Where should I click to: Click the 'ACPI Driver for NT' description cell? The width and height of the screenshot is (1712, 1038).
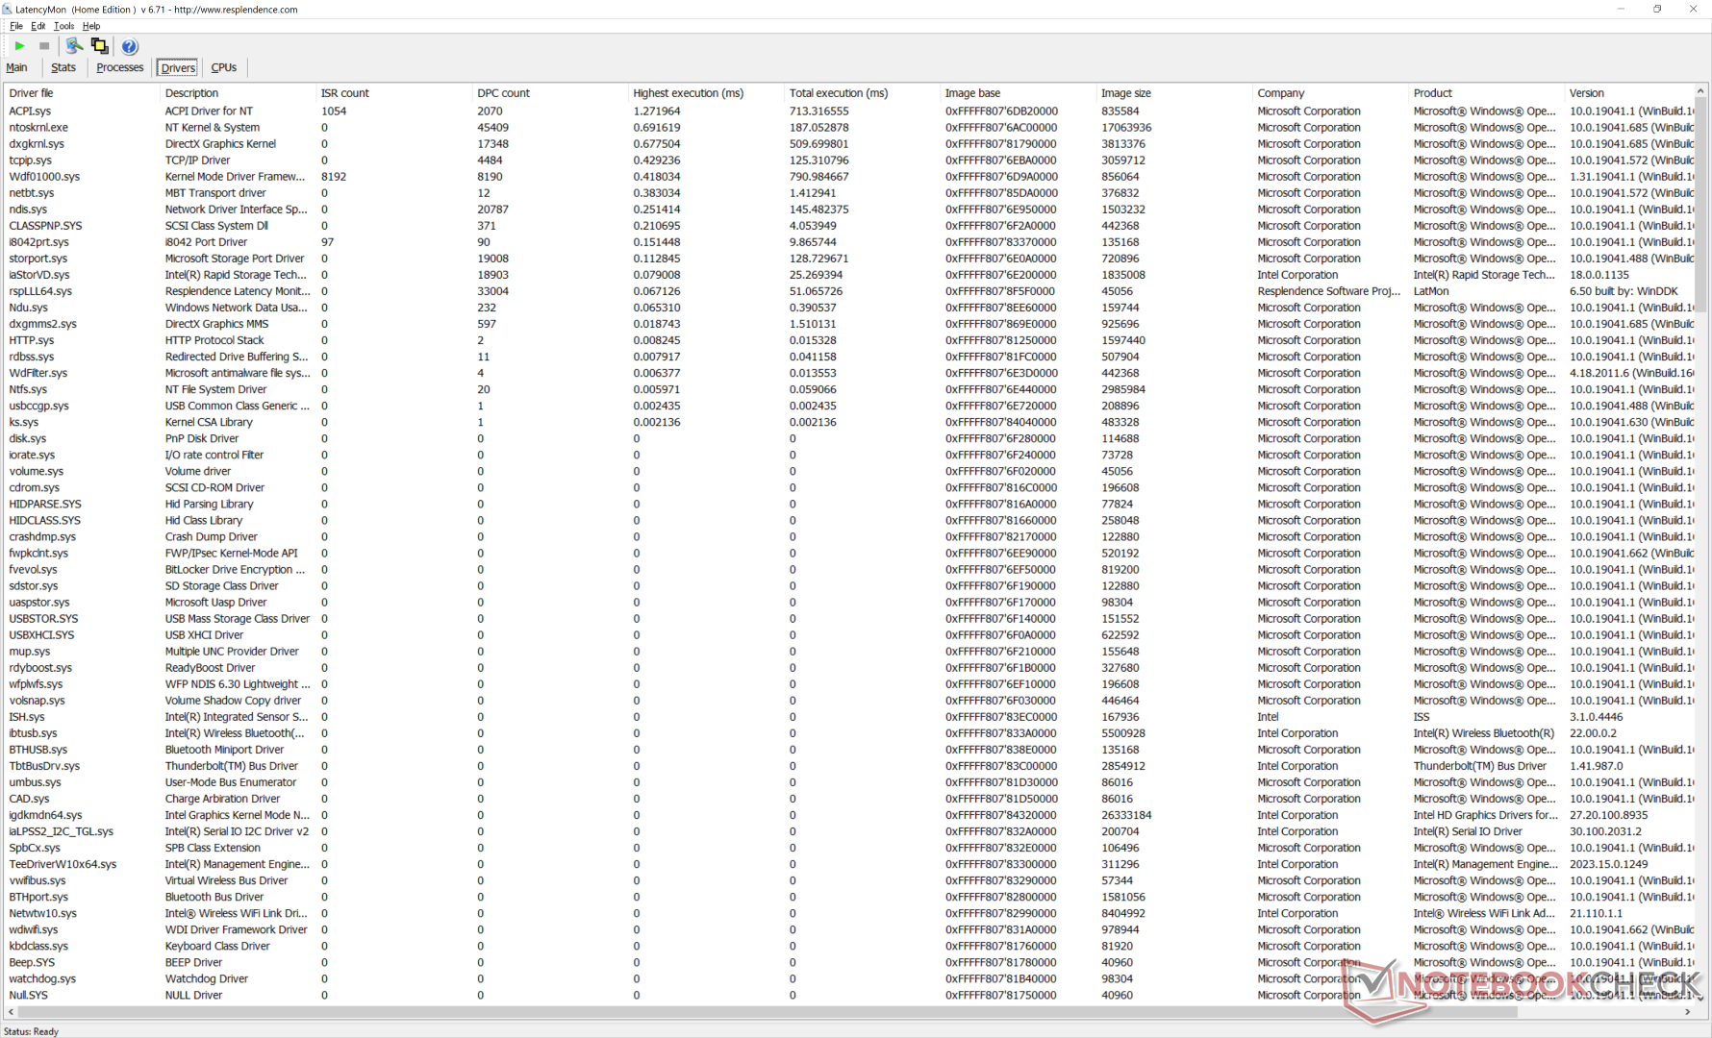[x=209, y=111]
